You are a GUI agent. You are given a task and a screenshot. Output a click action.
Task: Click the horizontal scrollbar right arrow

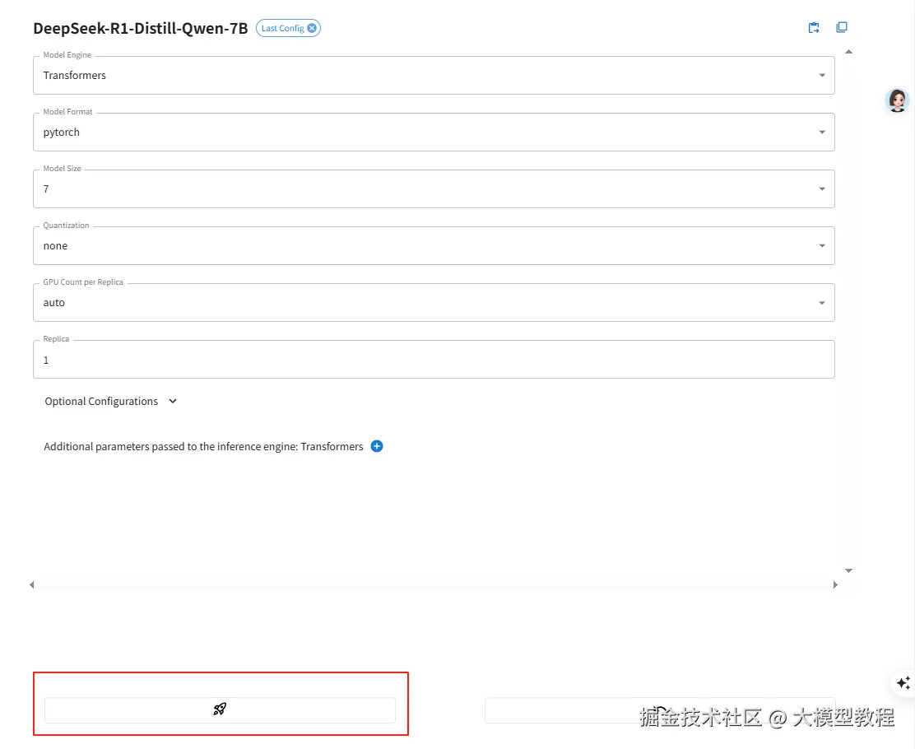[x=835, y=584]
